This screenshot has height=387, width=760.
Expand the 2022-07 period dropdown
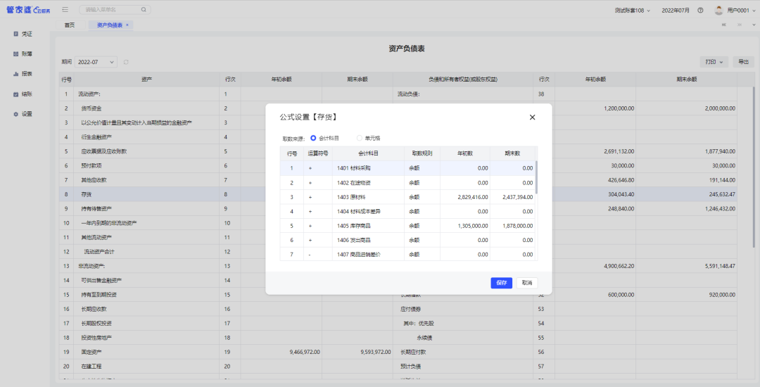click(x=96, y=62)
